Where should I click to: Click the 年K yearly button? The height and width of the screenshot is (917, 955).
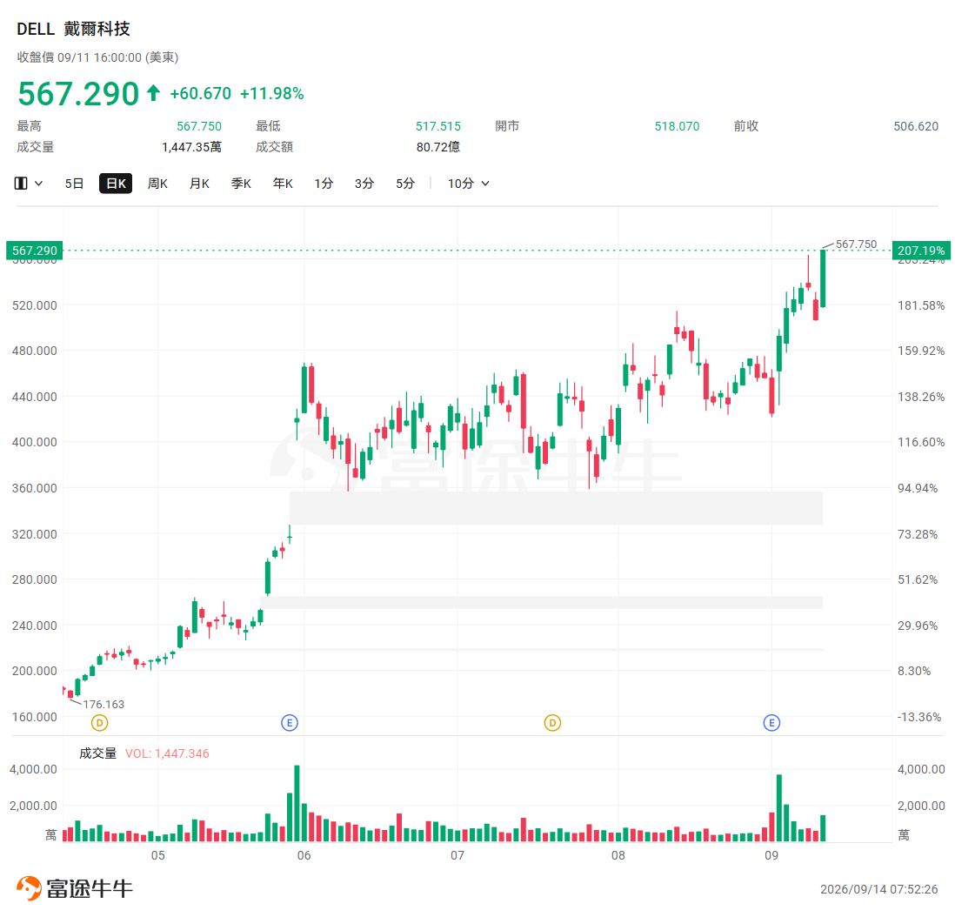284,184
